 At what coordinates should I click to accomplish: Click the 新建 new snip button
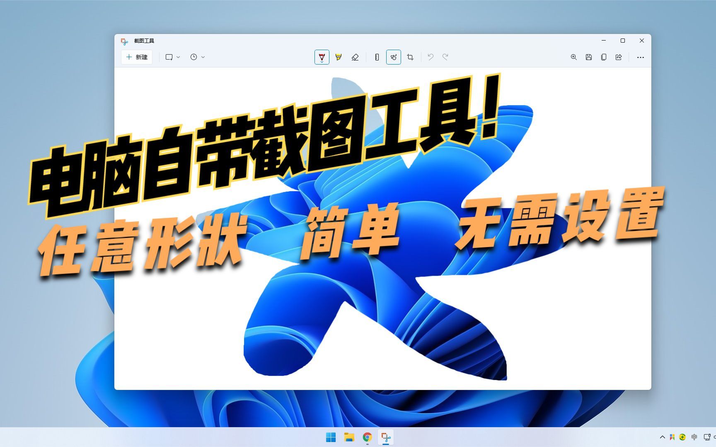[137, 57]
